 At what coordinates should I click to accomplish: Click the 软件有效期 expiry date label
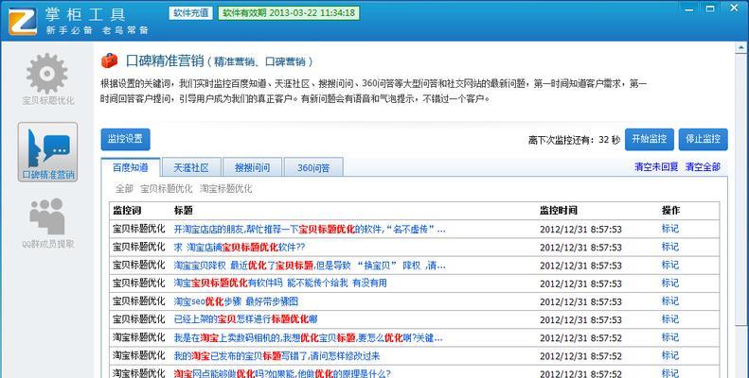(x=289, y=13)
